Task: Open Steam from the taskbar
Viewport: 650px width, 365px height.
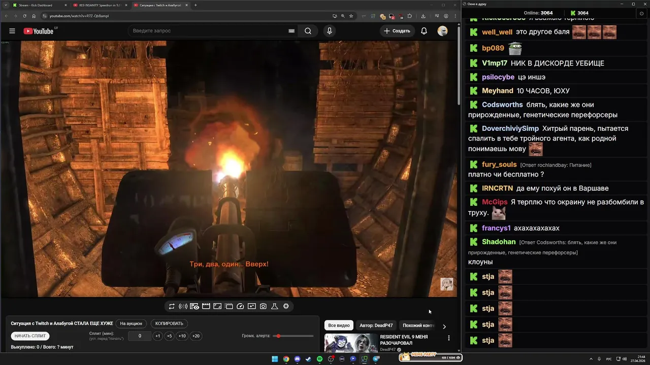Action: click(x=308, y=359)
